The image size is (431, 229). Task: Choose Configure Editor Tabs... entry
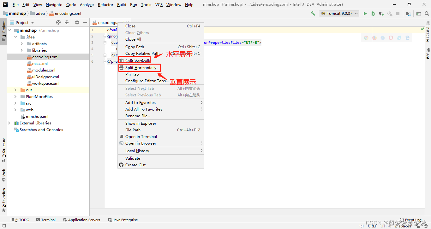[x=161, y=81]
